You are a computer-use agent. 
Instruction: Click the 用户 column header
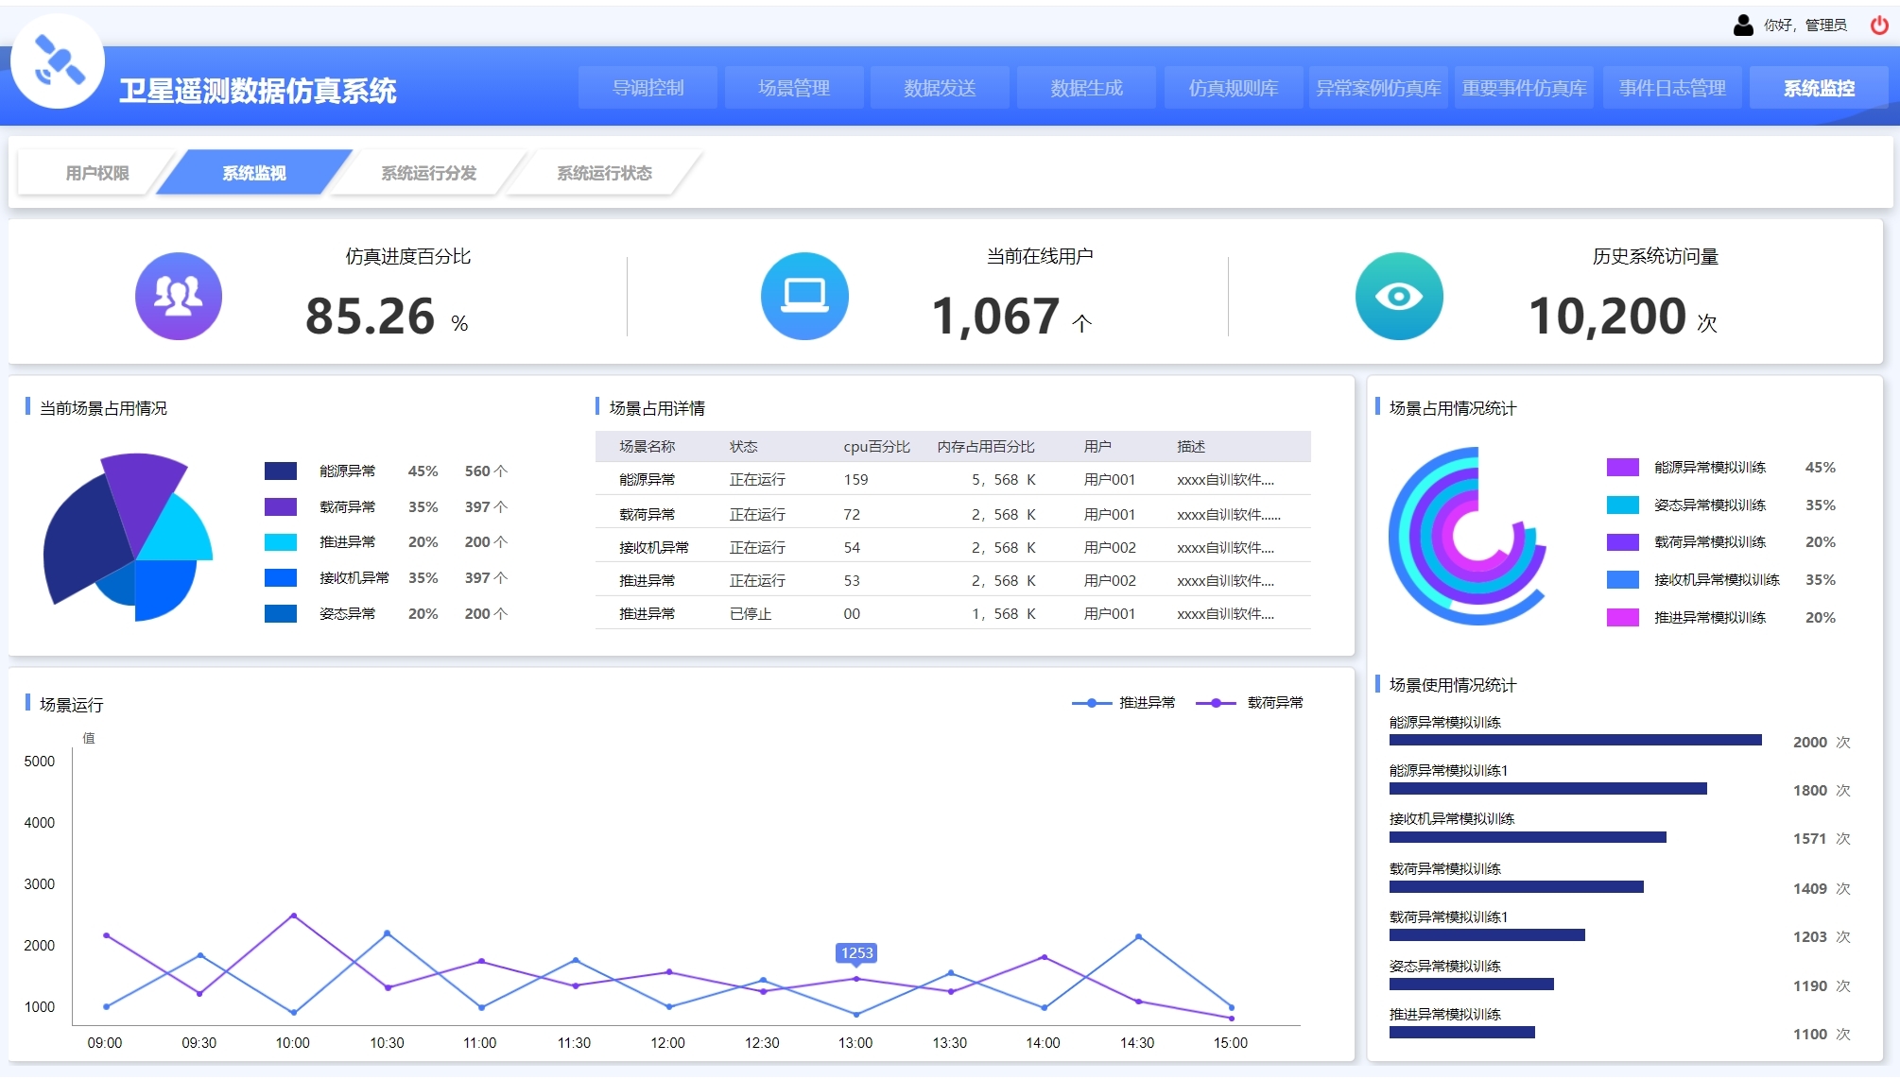(x=1097, y=446)
